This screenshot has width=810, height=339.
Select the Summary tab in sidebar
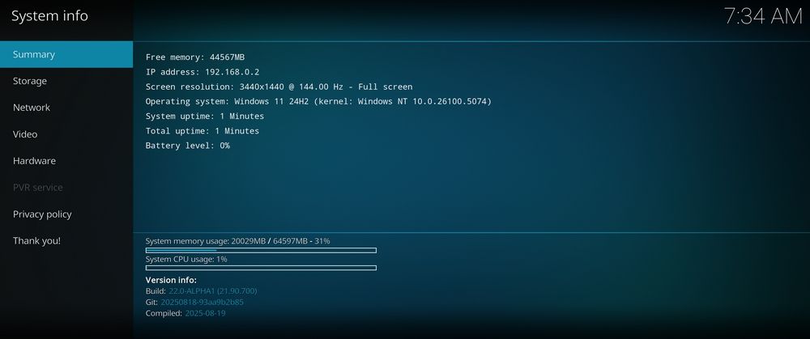pyautogui.click(x=66, y=54)
